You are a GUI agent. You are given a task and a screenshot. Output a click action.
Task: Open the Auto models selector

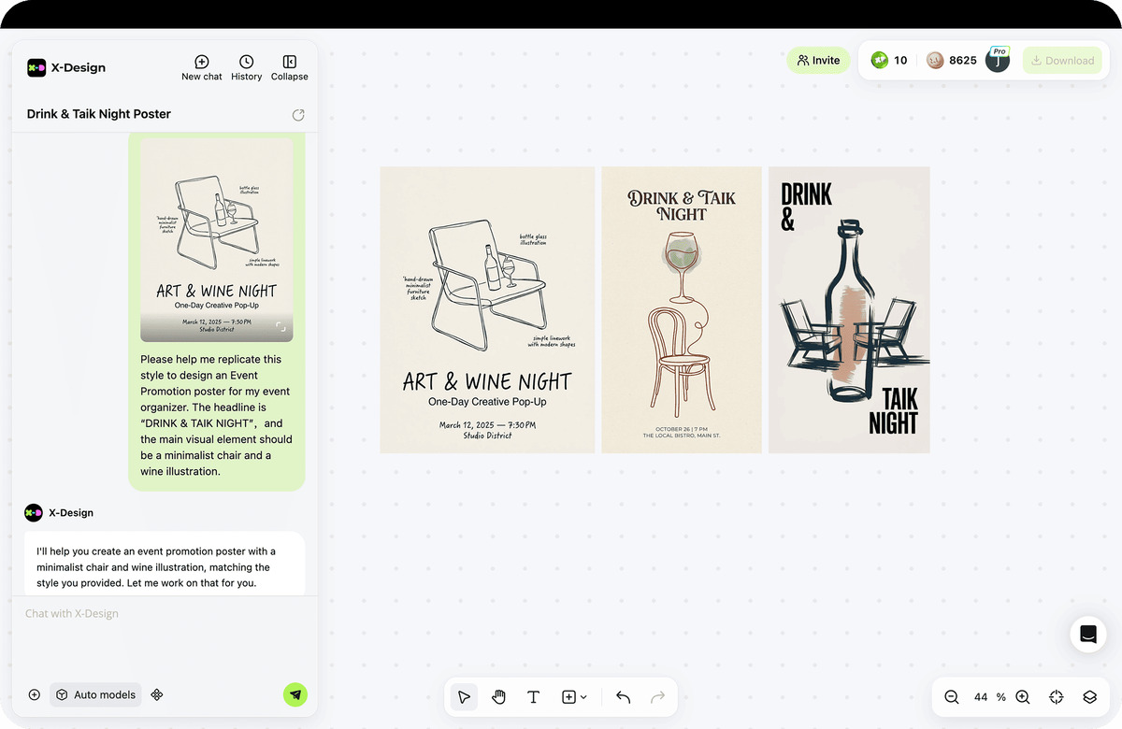tap(95, 694)
